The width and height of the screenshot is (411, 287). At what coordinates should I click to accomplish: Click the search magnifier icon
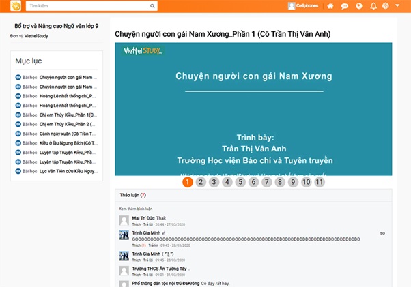[152, 6]
